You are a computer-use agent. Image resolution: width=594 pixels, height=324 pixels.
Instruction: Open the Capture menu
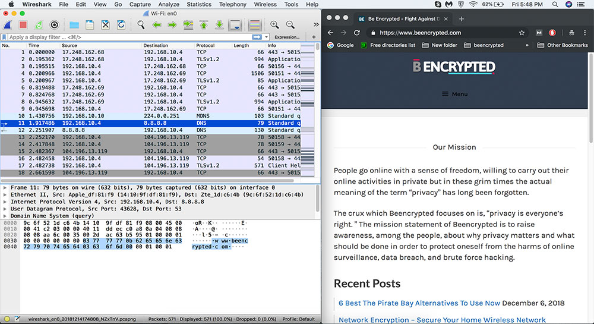click(140, 4)
